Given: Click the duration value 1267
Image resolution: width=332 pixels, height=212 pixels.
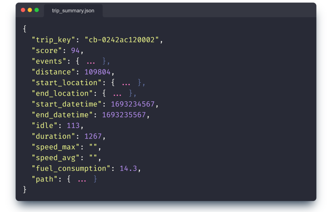Looking at the screenshot, I should pos(93,136).
